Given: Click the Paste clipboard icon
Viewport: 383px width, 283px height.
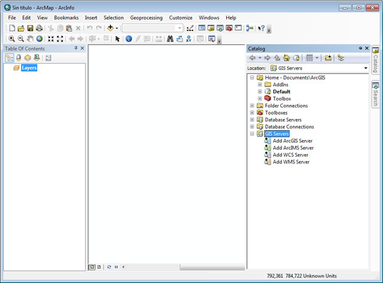Looking at the screenshot, I should click(69, 28).
